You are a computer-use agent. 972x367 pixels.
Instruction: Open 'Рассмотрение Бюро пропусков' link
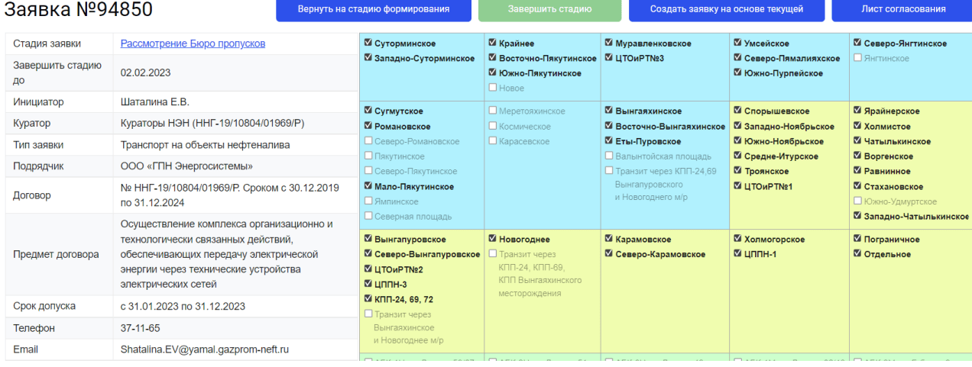pyautogui.click(x=193, y=43)
